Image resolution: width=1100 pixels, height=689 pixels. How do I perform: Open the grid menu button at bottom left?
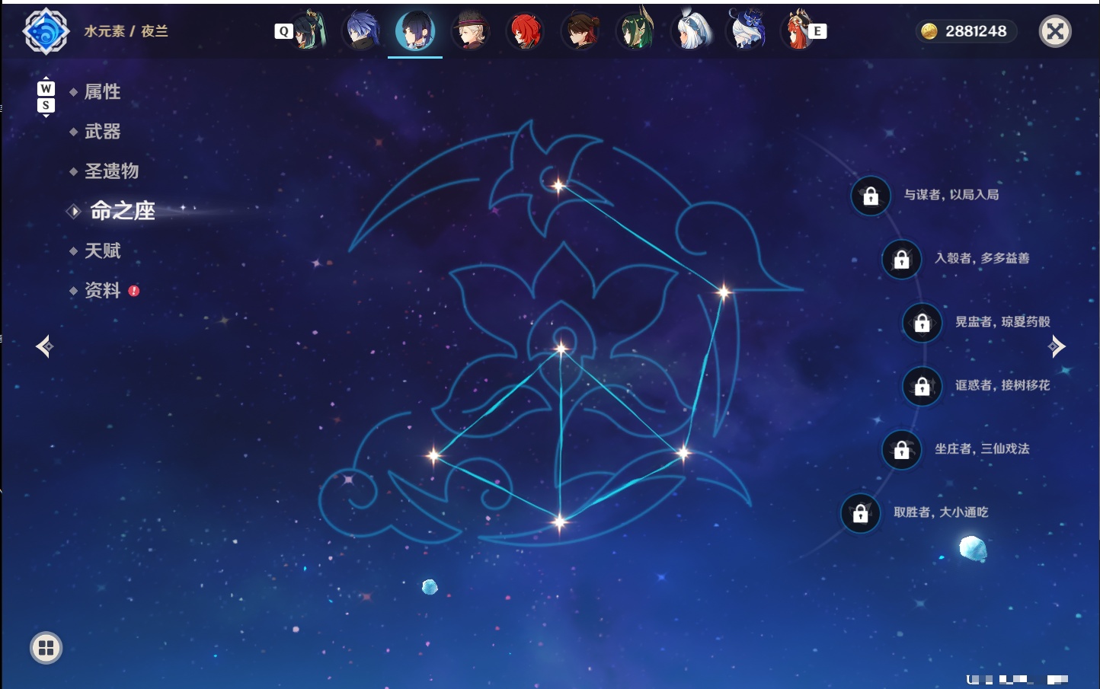point(46,648)
